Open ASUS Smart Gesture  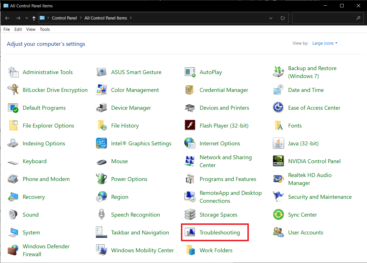click(136, 72)
